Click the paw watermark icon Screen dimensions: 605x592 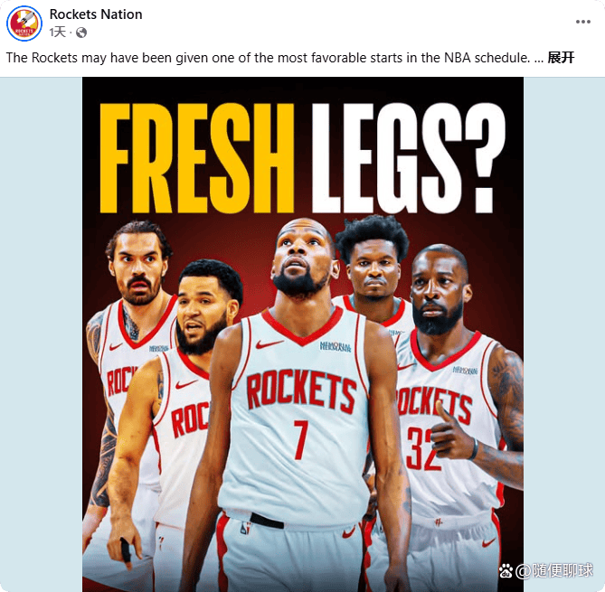pos(506,571)
